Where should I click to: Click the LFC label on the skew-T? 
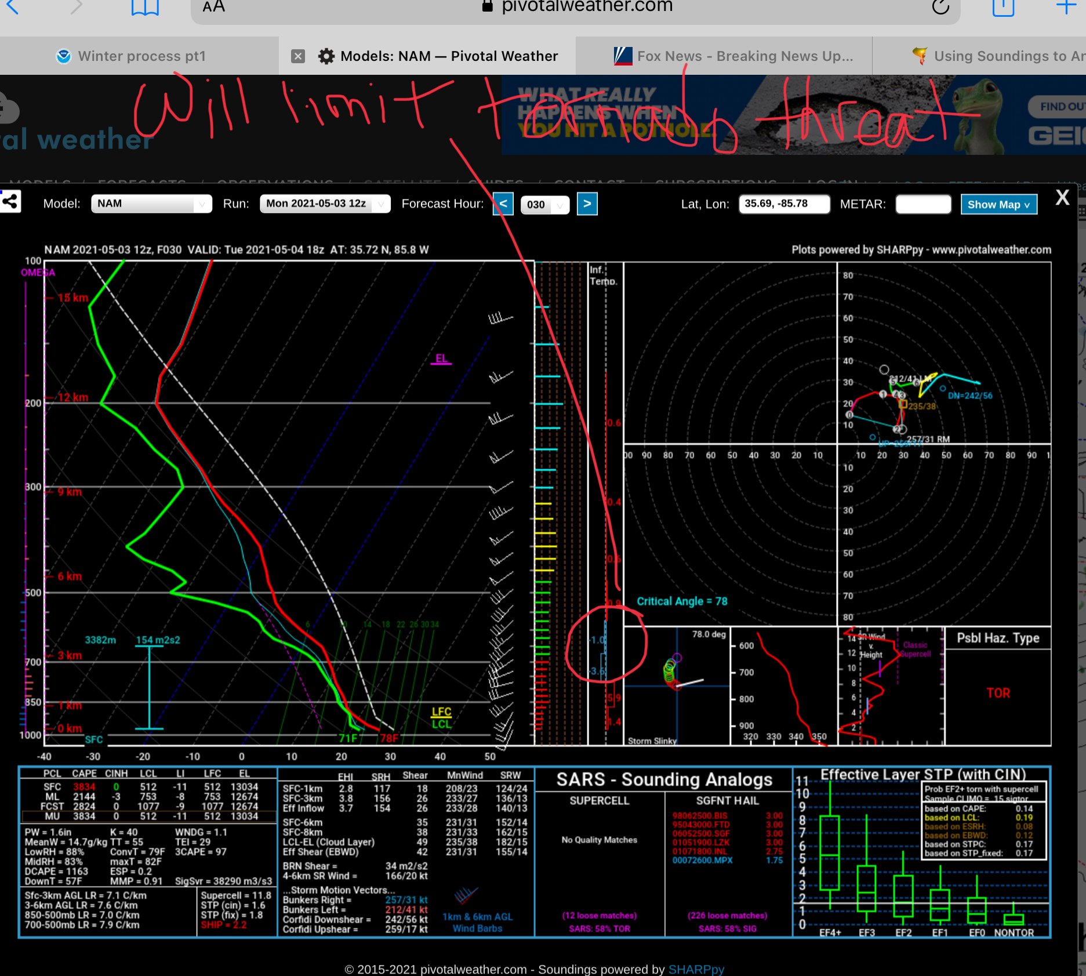(x=441, y=712)
